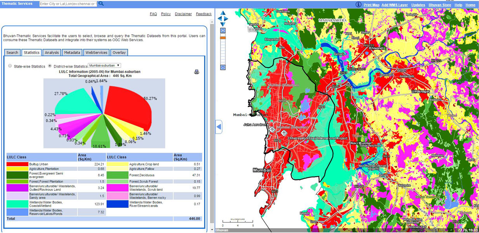479x233 pixels.
Task: Click the Add WMS Layer link
Action: coord(394,5)
